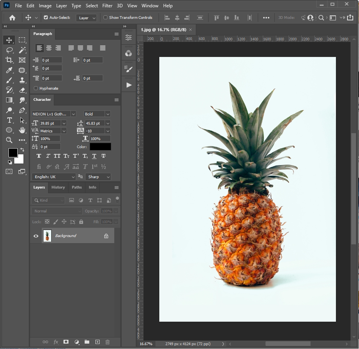Select the Hand tool
Viewport: 359px width, 349px height.
coord(22,130)
